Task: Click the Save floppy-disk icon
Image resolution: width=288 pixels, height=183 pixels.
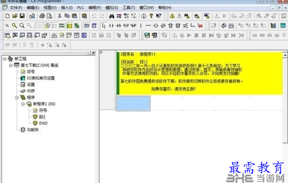Action: tap(22, 16)
